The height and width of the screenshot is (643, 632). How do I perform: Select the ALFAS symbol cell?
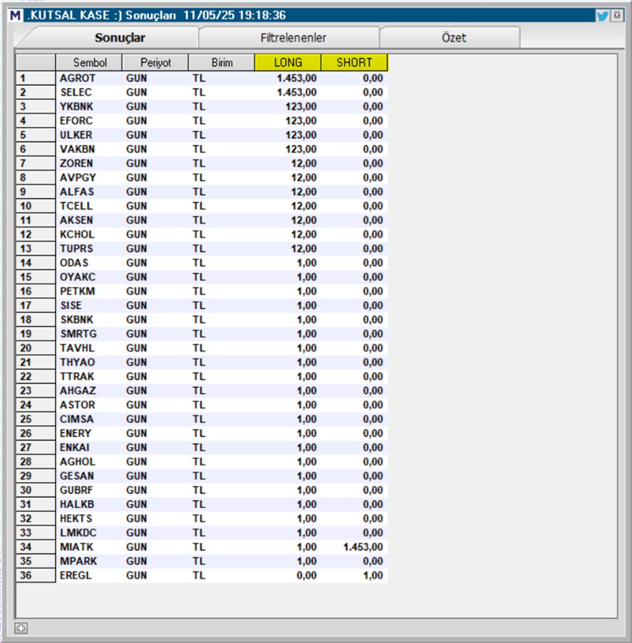pos(89,192)
